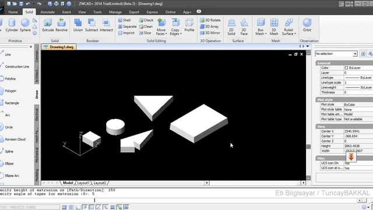Activate the Revolve solid tool
Screen dimensions: 373x210
[61, 25]
